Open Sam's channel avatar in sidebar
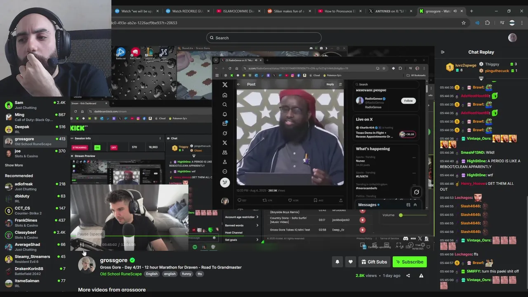 [x=9, y=105]
